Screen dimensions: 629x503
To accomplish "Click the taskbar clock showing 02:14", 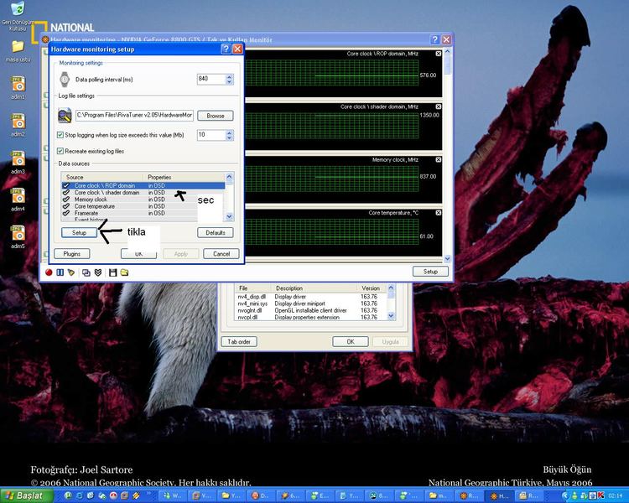I will point(616,496).
